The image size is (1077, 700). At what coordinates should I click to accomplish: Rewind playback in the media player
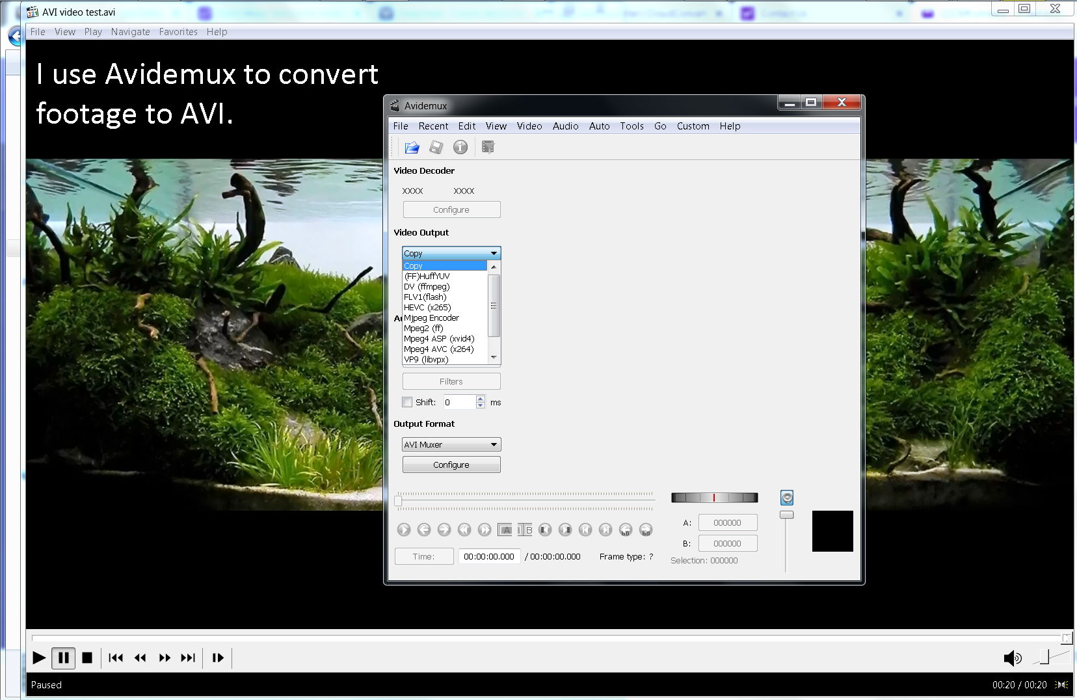140,658
